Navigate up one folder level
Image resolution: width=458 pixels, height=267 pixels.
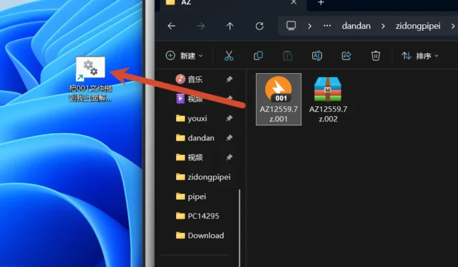click(230, 26)
